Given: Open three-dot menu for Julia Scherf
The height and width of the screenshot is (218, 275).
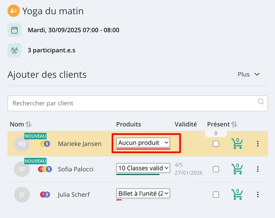Looking at the screenshot, I should tap(258, 194).
